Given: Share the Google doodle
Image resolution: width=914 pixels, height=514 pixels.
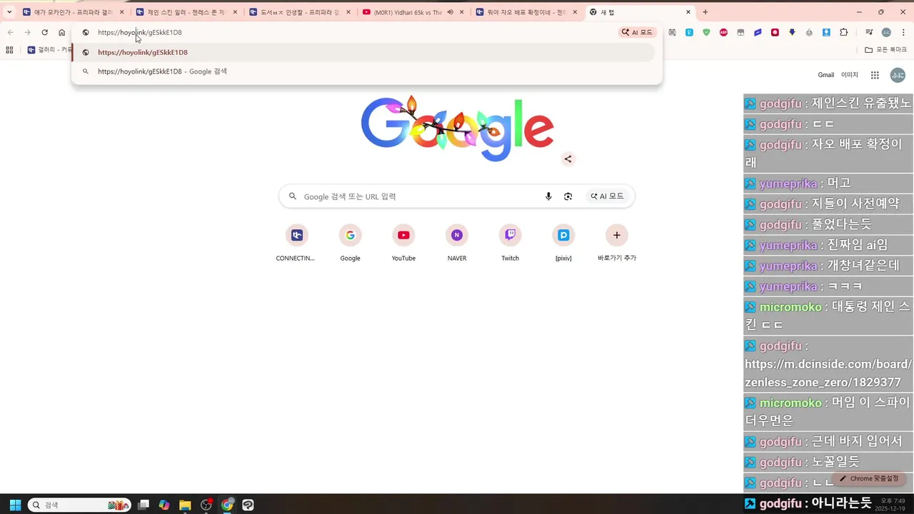Looking at the screenshot, I should [x=568, y=159].
